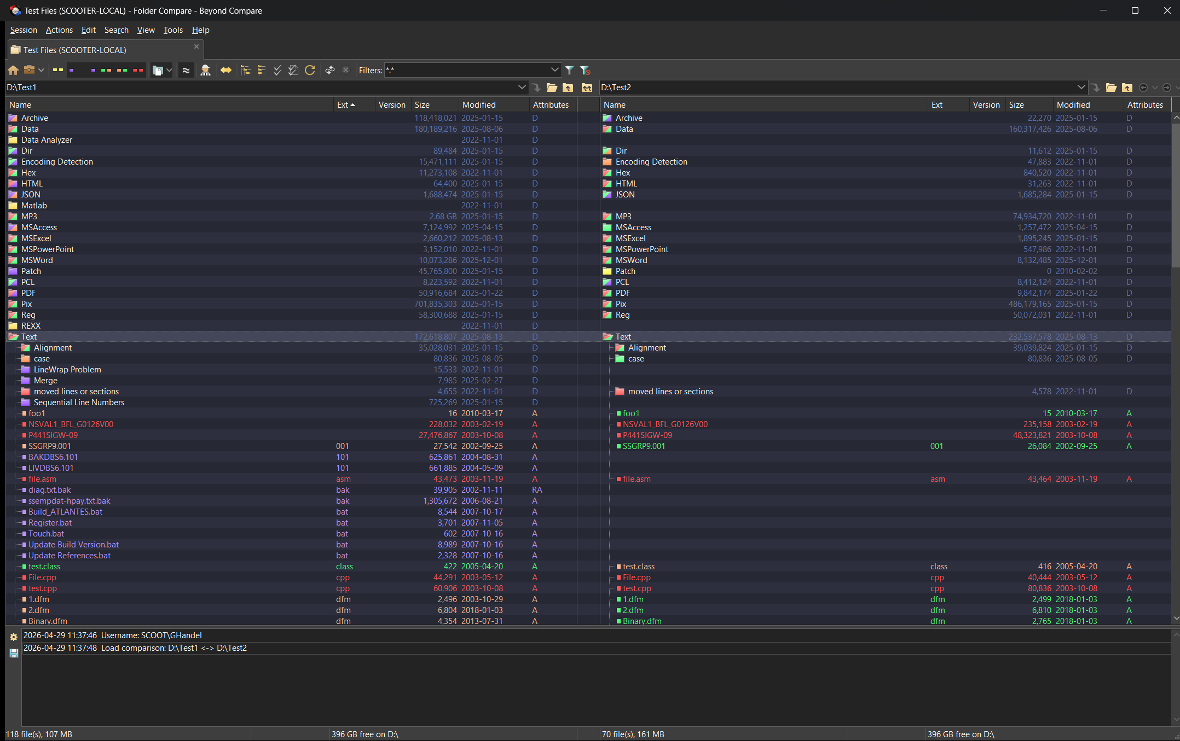Toggle Show Right Orphans purple filter
The width and height of the screenshot is (1180, 741).
93,70
